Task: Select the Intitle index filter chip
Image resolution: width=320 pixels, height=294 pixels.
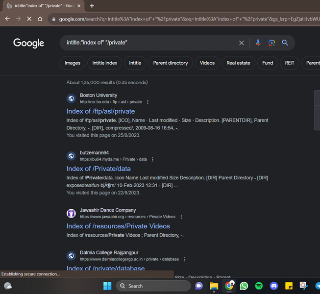Action: [x=105, y=63]
